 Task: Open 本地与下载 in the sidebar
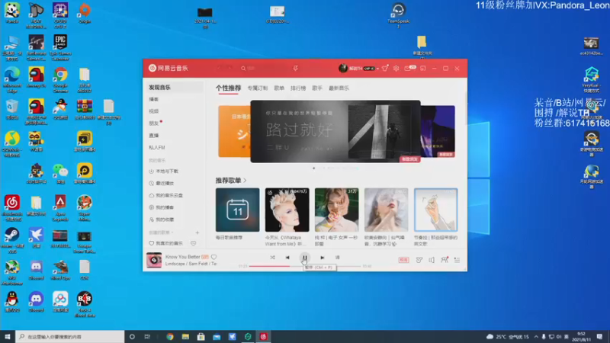[164, 171]
